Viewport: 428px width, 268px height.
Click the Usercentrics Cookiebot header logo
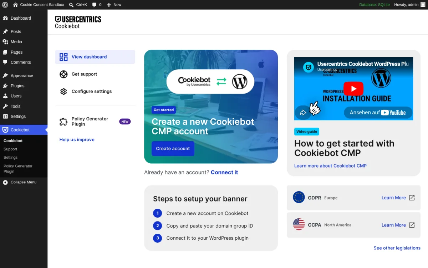[x=78, y=22]
